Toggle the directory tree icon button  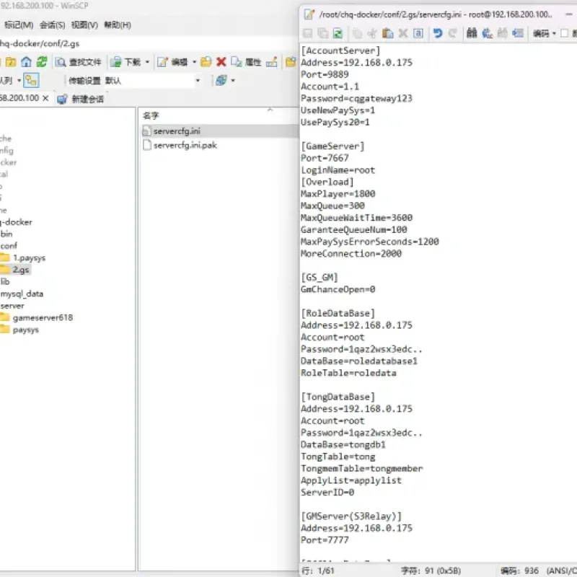[31, 80]
